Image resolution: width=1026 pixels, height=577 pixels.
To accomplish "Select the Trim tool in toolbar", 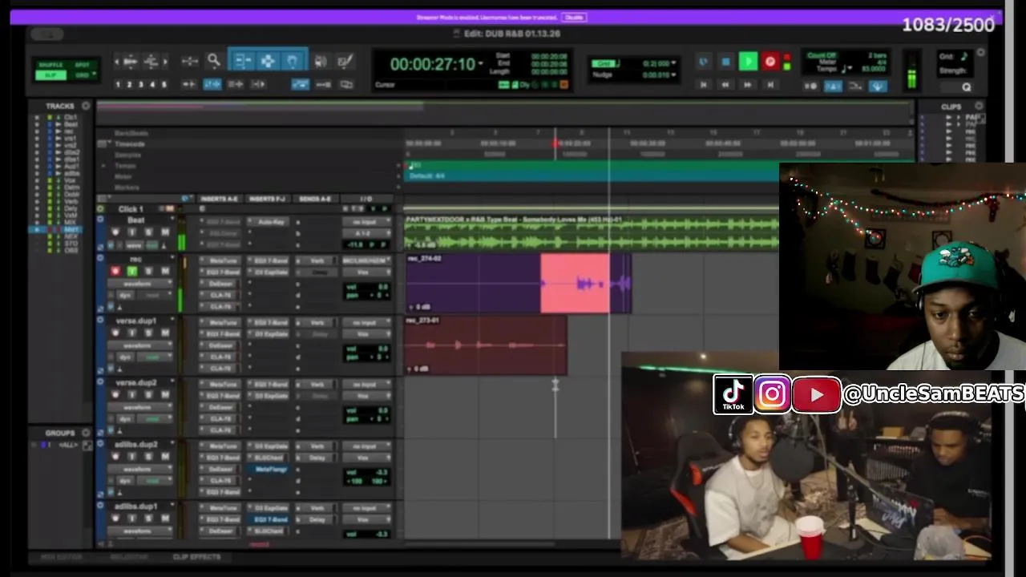I will [243, 62].
